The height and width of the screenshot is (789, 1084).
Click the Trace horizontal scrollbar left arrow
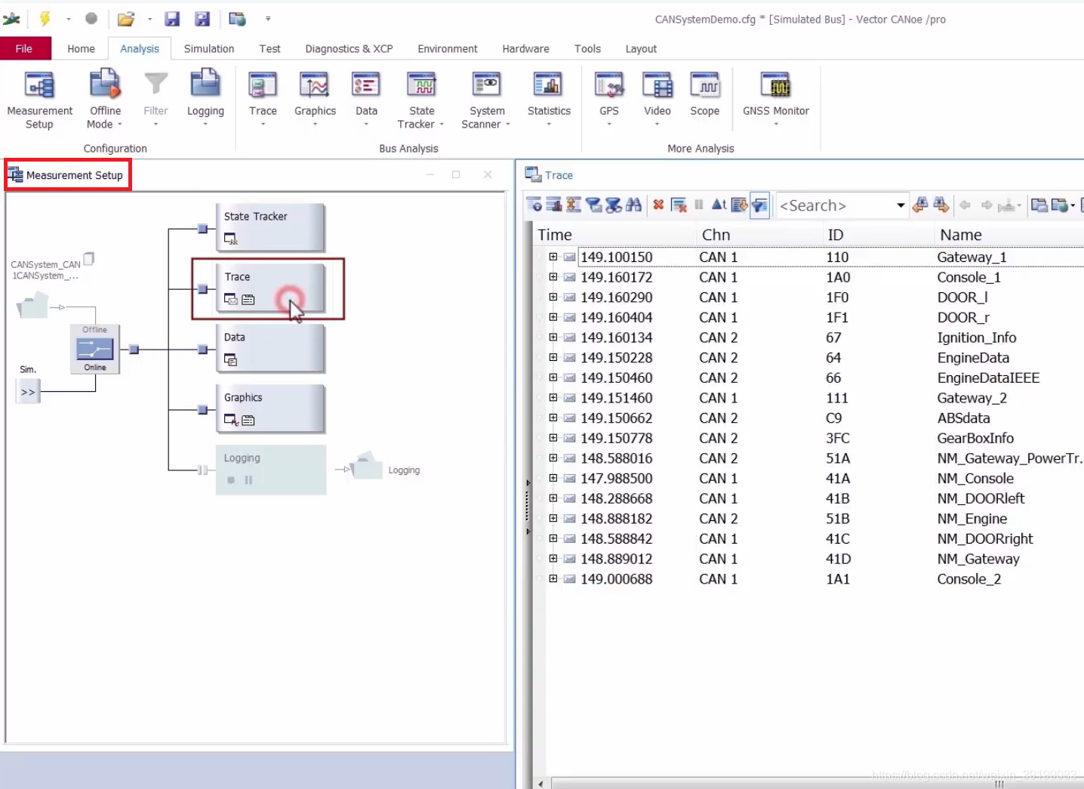tap(540, 784)
